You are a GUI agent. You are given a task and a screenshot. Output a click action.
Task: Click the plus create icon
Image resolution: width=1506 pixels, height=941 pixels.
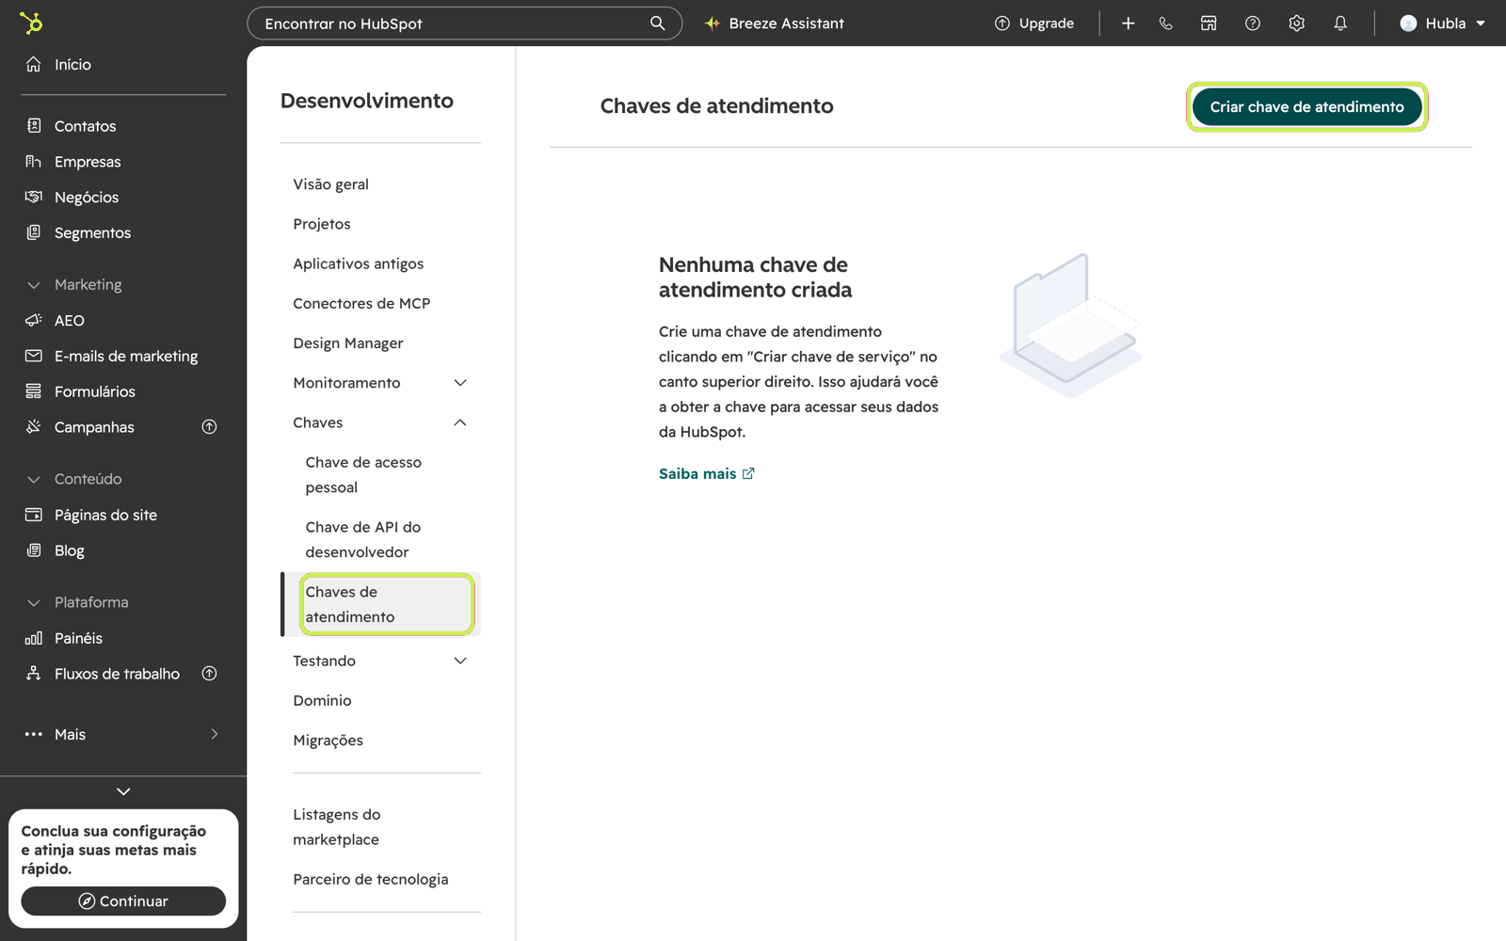1128,24
